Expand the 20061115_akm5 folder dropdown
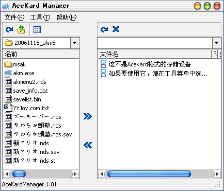This screenshot has height=191, width=224. coord(75,43)
